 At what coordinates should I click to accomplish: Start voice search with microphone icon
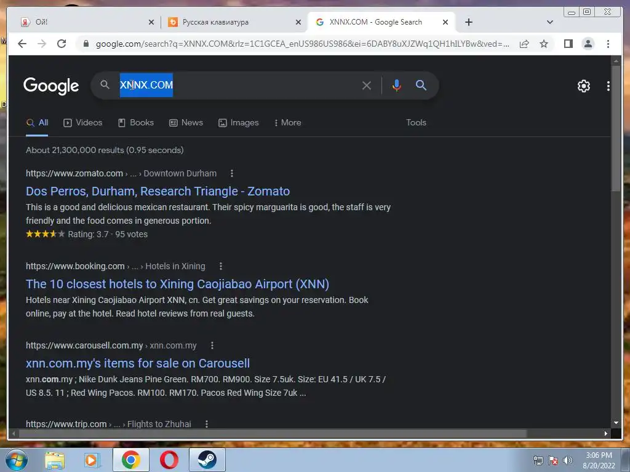(x=397, y=85)
